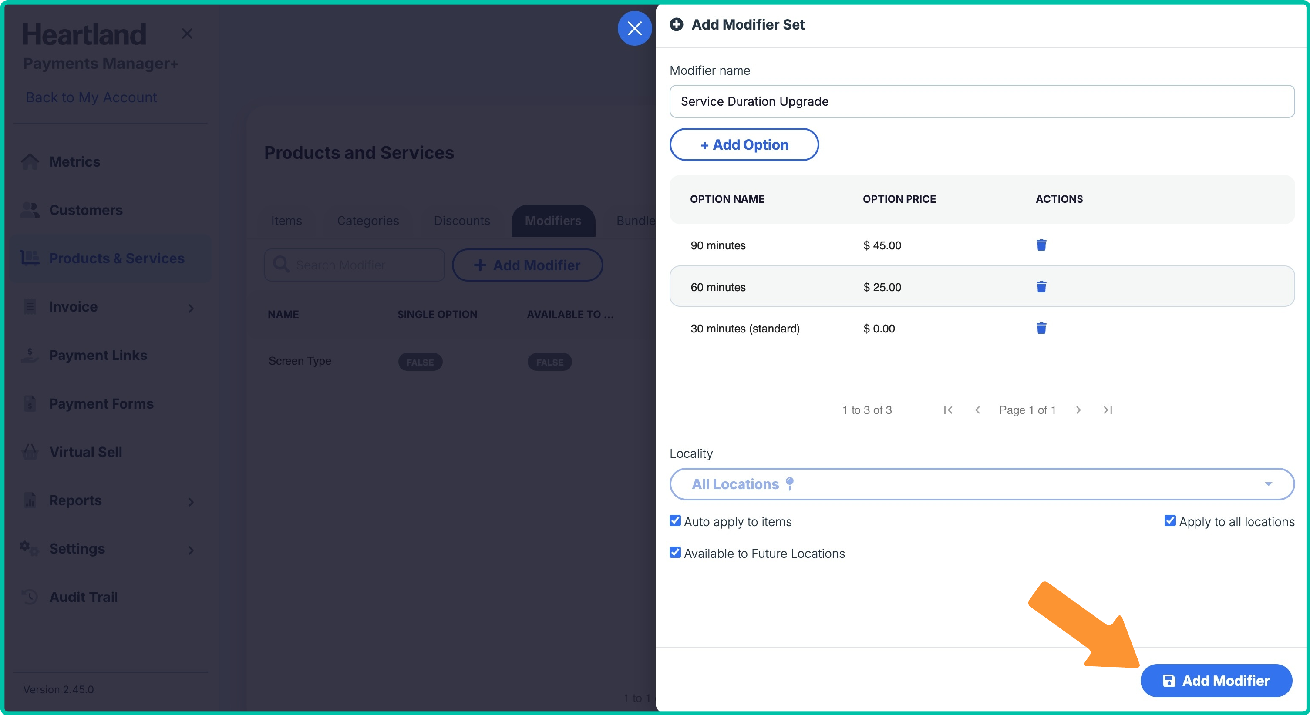The image size is (1310, 715).
Task: Open the All Locations dropdown
Action: click(x=982, y=484)
